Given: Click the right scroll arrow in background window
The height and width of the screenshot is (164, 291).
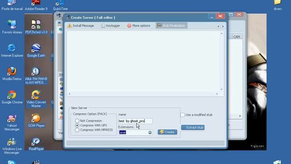Looking at the screenshot, I should 240,116.
